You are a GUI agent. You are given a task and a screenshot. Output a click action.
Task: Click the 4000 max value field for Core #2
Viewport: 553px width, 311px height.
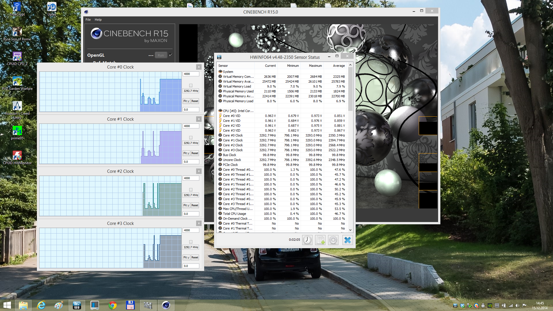pos(191,178)
